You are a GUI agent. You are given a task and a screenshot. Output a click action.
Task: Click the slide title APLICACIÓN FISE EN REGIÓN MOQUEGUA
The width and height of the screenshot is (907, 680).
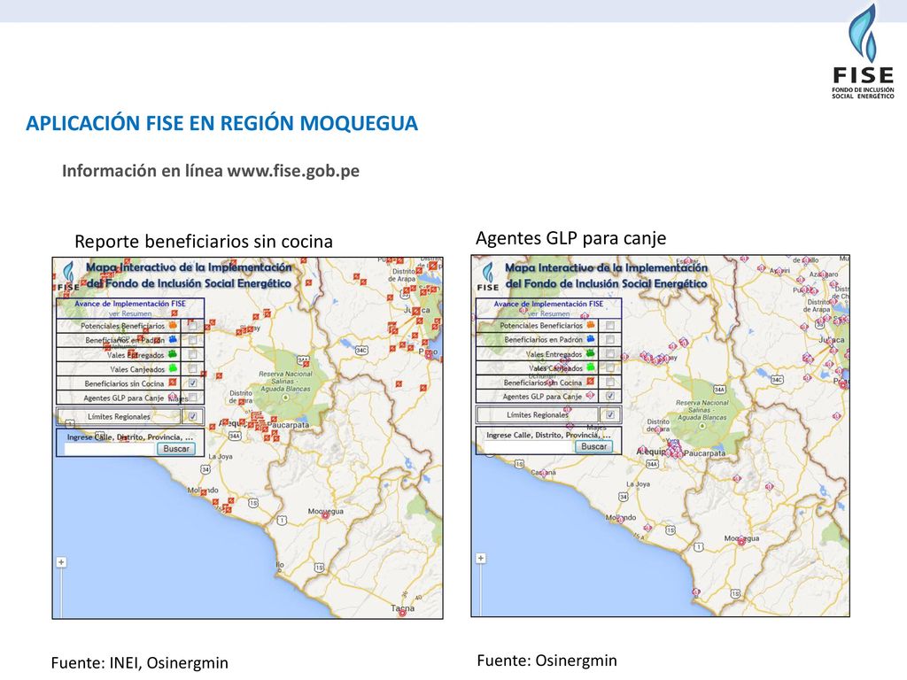pyautogui.click(x=222, y=123)
